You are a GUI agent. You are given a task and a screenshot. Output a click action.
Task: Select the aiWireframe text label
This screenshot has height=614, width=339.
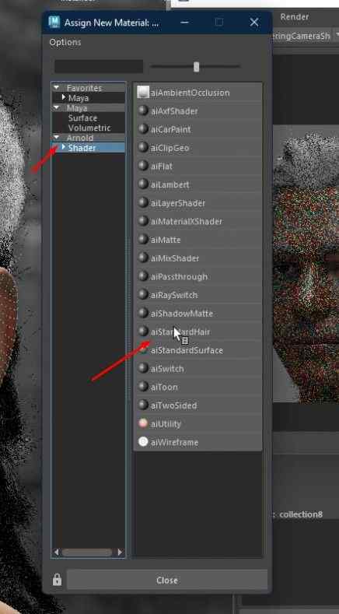(x=175, y=442)
